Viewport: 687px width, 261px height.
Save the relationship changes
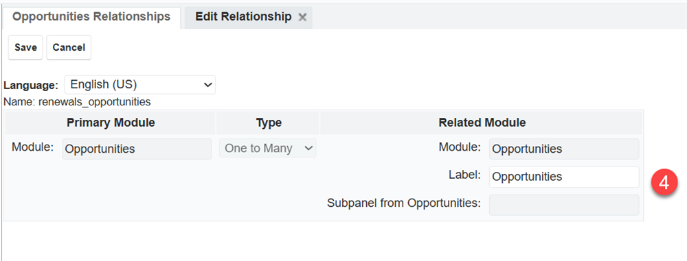25,47
